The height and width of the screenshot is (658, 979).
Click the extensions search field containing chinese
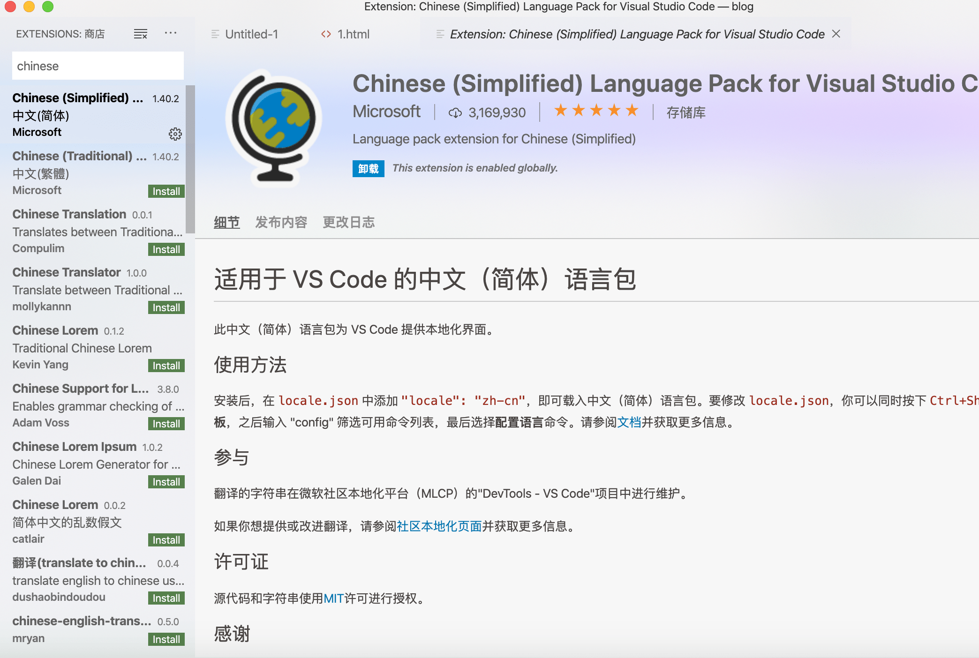98,66
